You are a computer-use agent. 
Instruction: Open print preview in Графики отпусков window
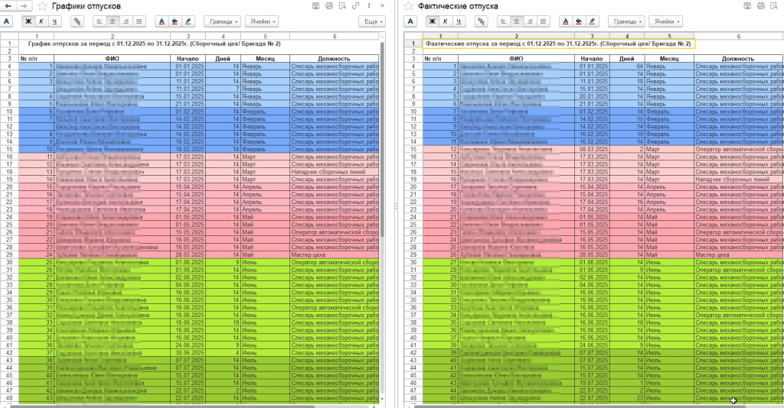coord(342,6)
